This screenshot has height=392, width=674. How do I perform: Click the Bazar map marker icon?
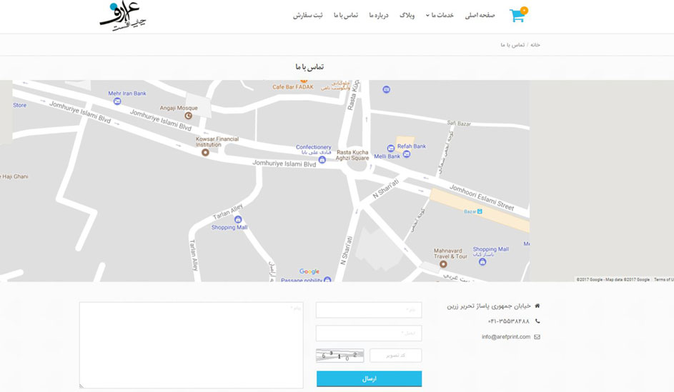[x=480, y=211]
